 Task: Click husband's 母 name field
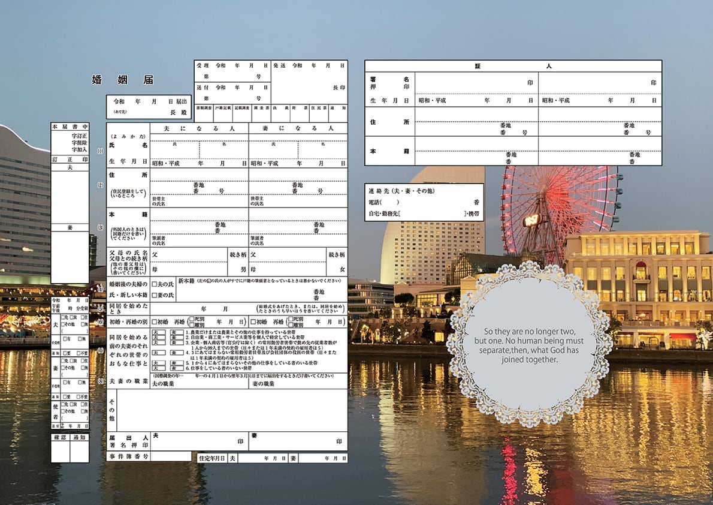coord(189,269)
